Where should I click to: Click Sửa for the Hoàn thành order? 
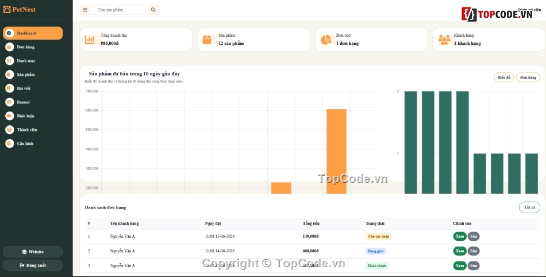474,266
